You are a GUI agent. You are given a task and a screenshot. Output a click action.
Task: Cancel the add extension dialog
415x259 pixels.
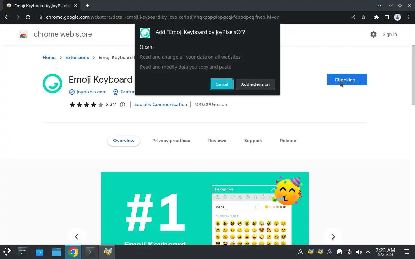tap(222, 84)
